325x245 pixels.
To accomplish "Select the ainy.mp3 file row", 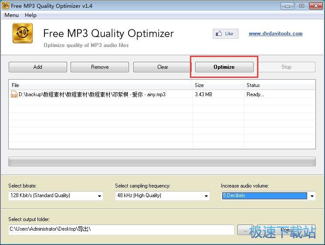I will pyautogui.click(x=100, y=94).
